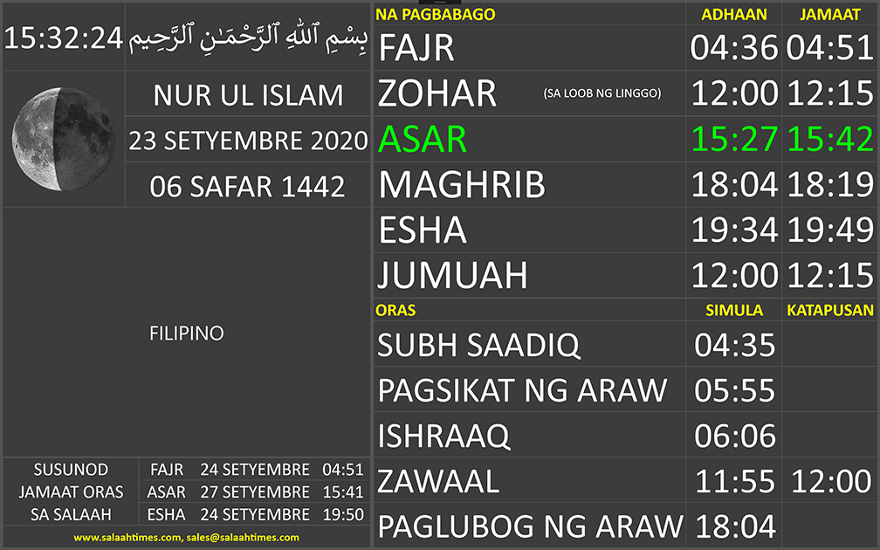880x550 pixels.
Task: Click the FILIPINO language label
Action: 186,333
